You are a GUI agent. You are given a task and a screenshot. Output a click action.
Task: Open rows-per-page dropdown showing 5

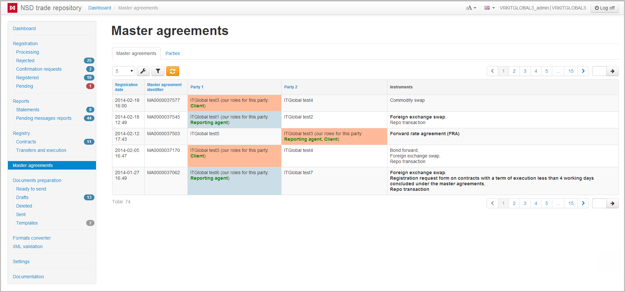tap(124, 71)
